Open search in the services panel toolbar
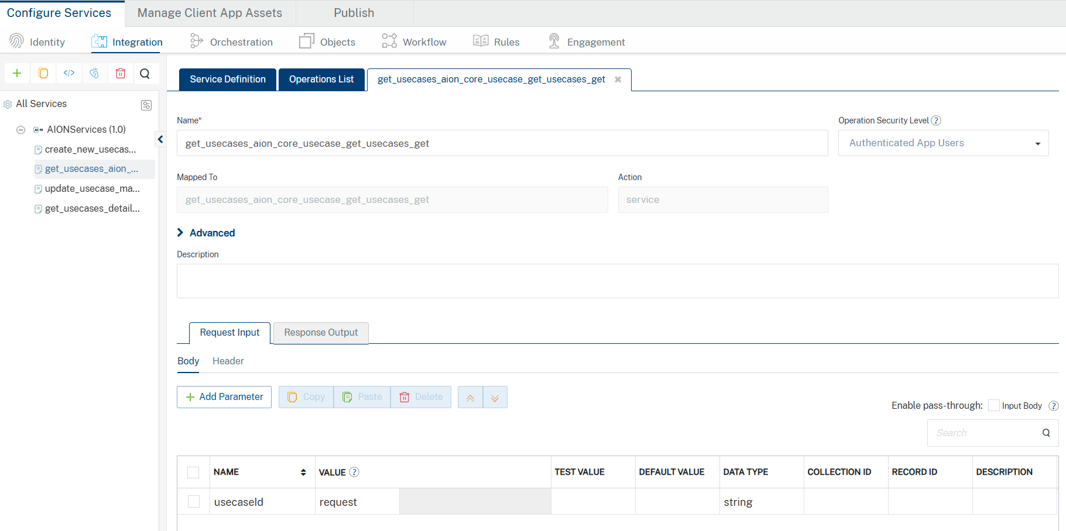Screen dimensions: 1066x531 click(x=145, y=73)
